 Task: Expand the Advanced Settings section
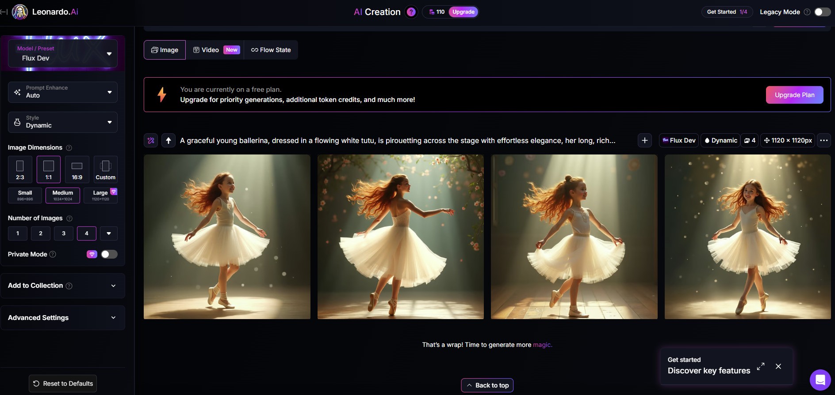63,318
